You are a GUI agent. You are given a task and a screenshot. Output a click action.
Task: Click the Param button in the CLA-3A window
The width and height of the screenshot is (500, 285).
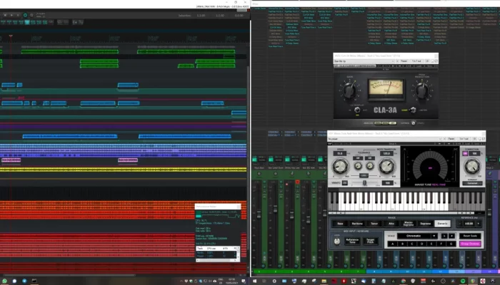404,61
